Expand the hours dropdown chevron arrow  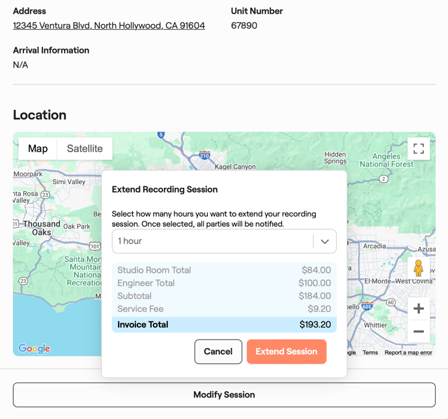click(x=324, y=241)
